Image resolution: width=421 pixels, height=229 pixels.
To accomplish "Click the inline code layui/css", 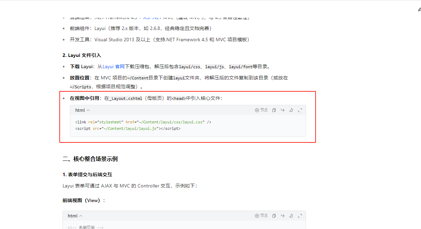I will coord(190,66).
